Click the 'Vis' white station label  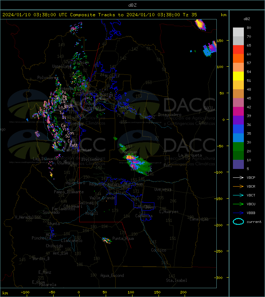(x=66, y=129)
